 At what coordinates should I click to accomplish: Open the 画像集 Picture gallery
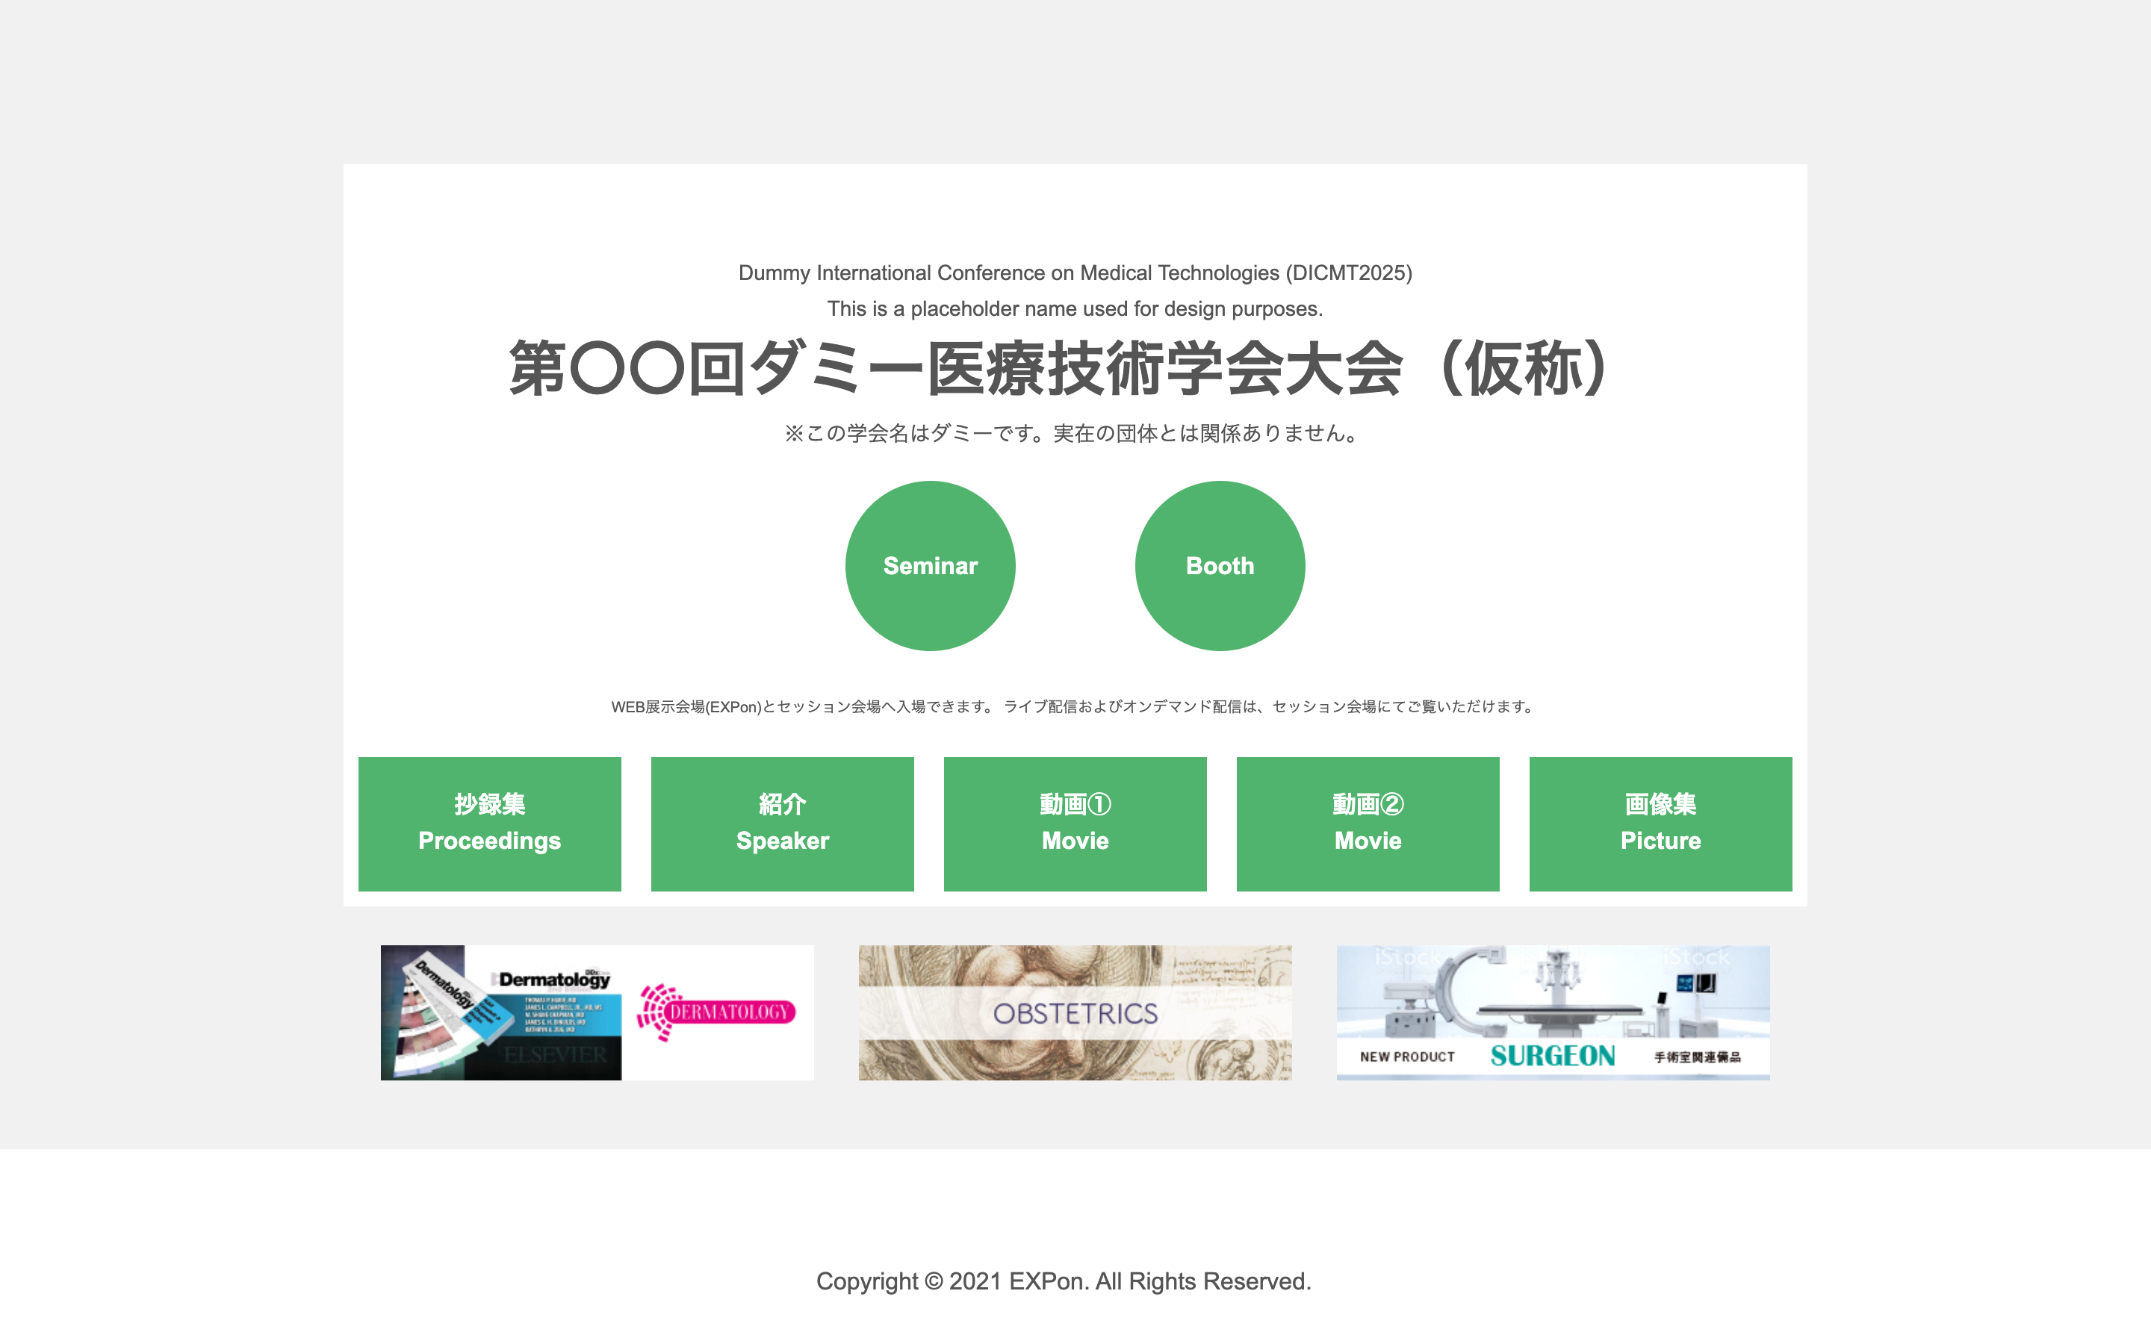[1660, 823]
